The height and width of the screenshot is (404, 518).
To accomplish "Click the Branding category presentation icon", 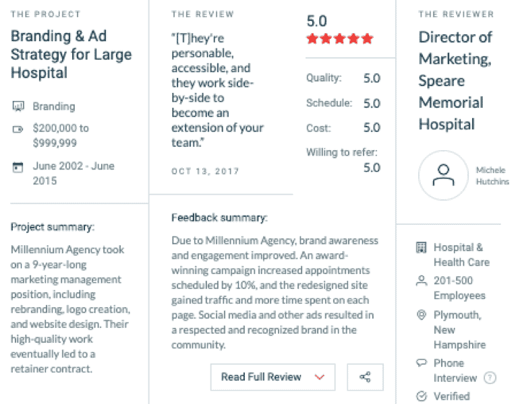I will click(x=18, y=106).
